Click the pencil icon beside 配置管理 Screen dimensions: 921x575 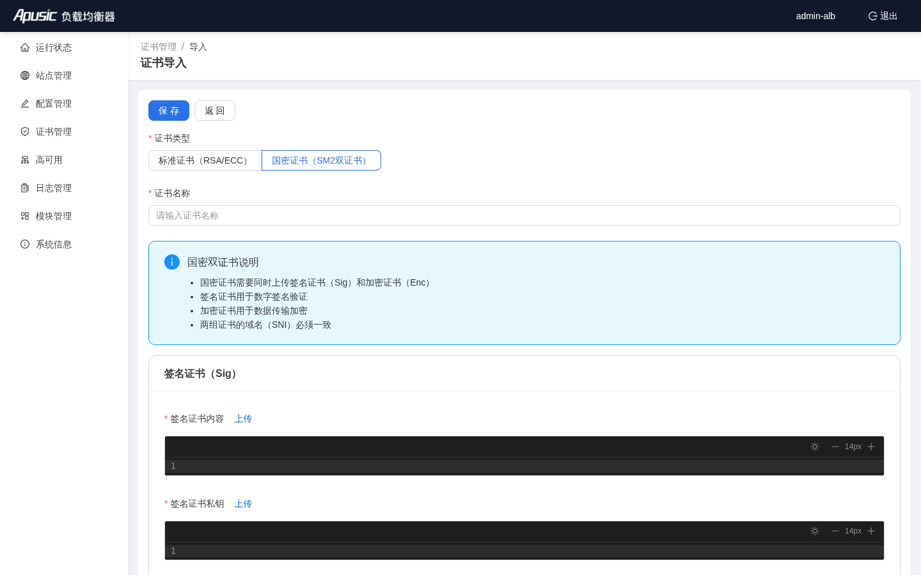(25, 103)
